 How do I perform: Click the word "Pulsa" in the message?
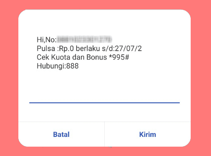tap(46, 48)
